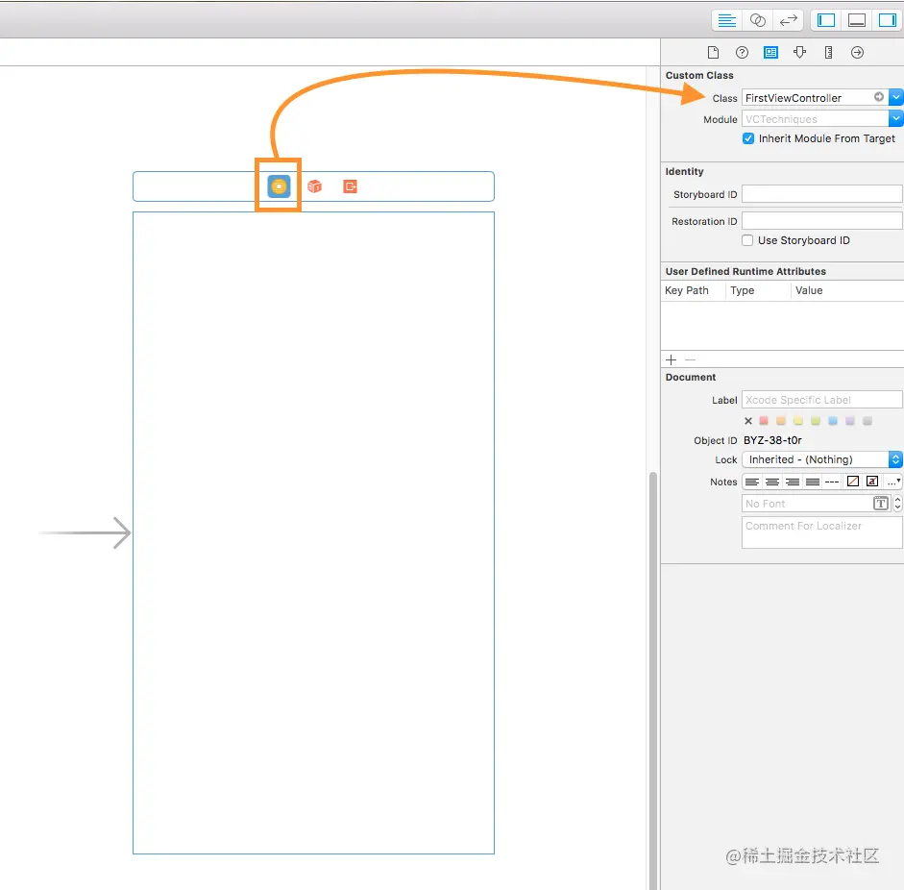904x890 pixels.
Task: Choose the purple label color
Action: coord(850,421)
